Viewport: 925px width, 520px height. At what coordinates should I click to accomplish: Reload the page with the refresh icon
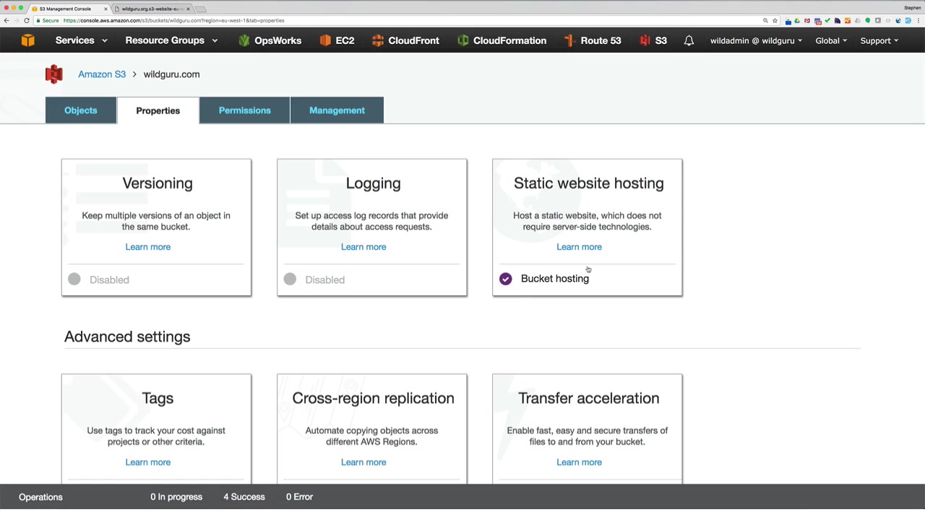click(27, 21)
